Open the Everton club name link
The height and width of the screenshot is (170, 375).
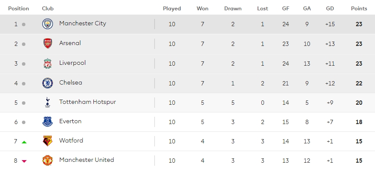70,121
